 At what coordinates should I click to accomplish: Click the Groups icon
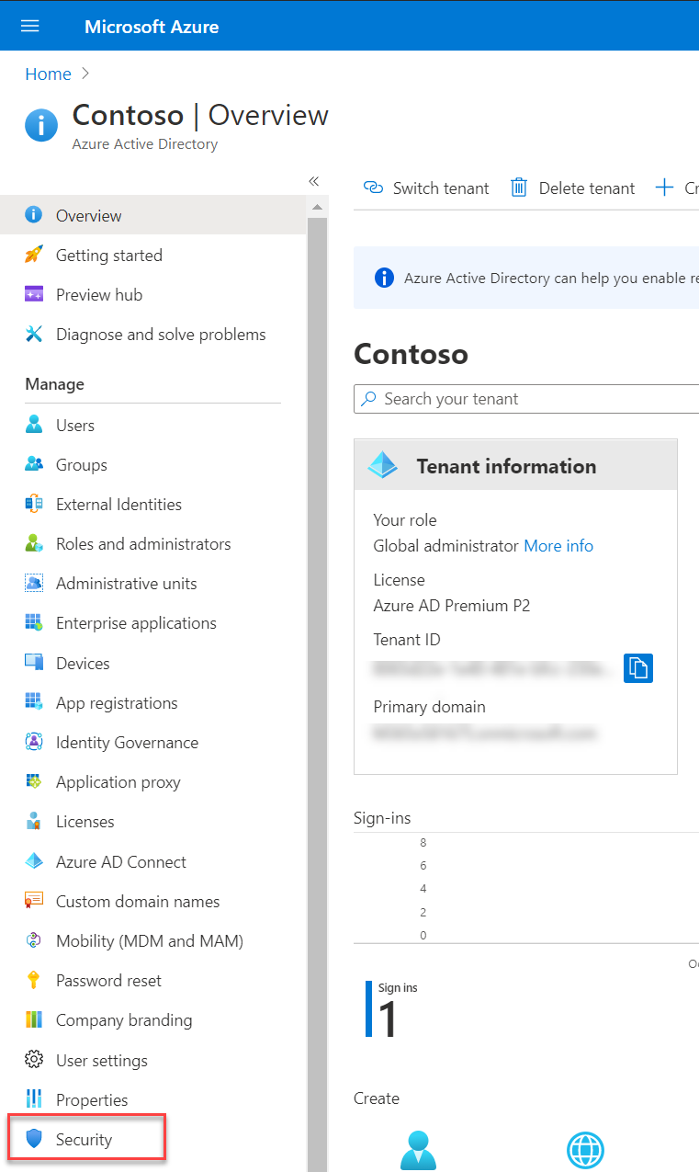34,464
